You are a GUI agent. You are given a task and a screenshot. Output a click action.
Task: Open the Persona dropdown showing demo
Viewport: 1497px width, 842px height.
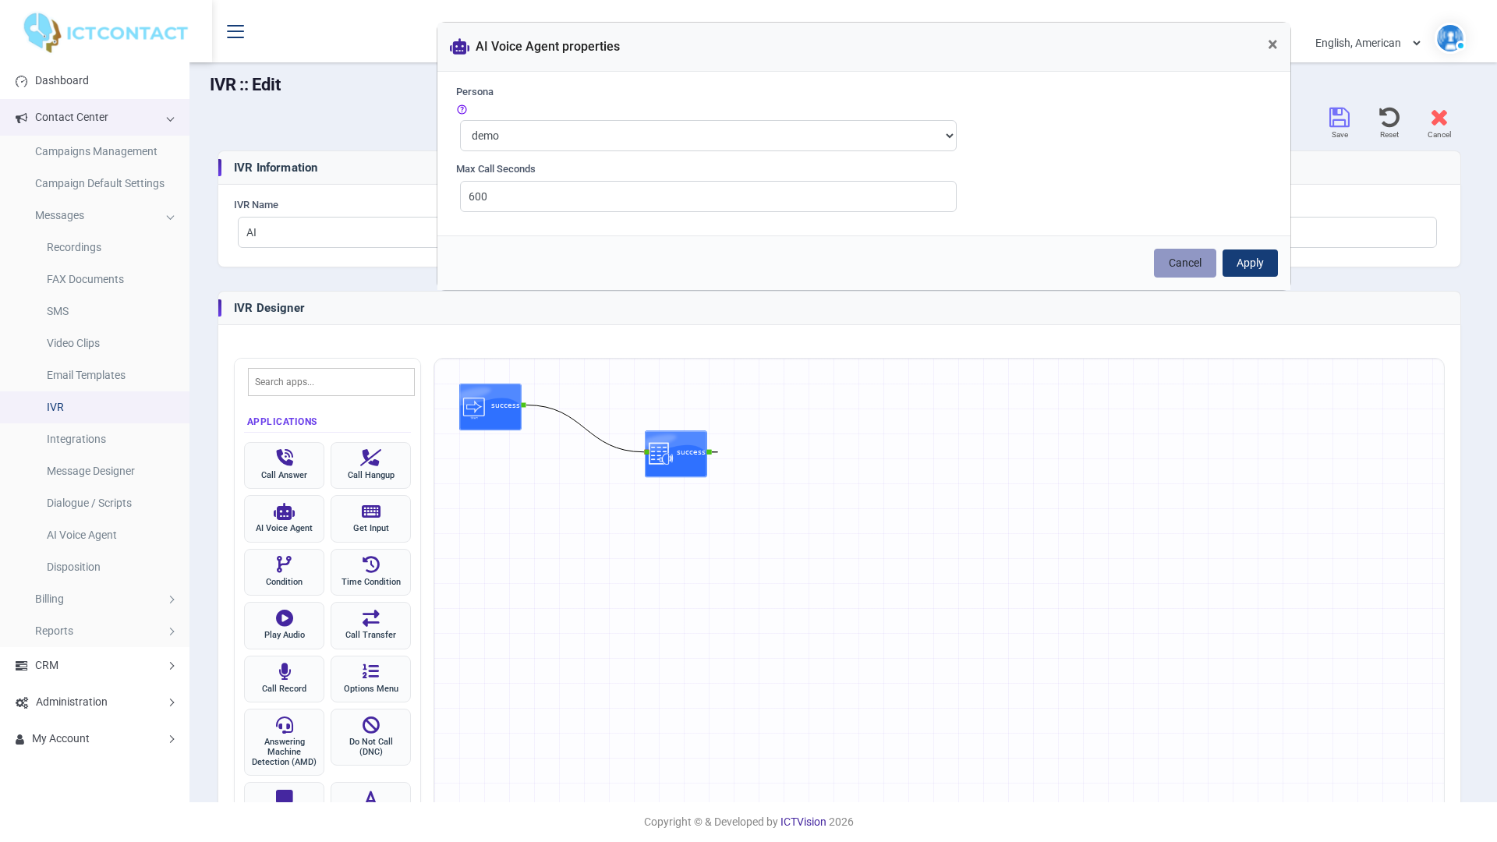pos(708,136)
